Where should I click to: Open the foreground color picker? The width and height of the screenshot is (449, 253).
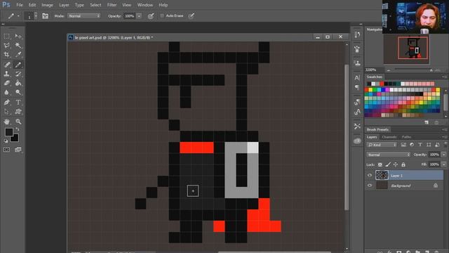[x=9, y=131]
